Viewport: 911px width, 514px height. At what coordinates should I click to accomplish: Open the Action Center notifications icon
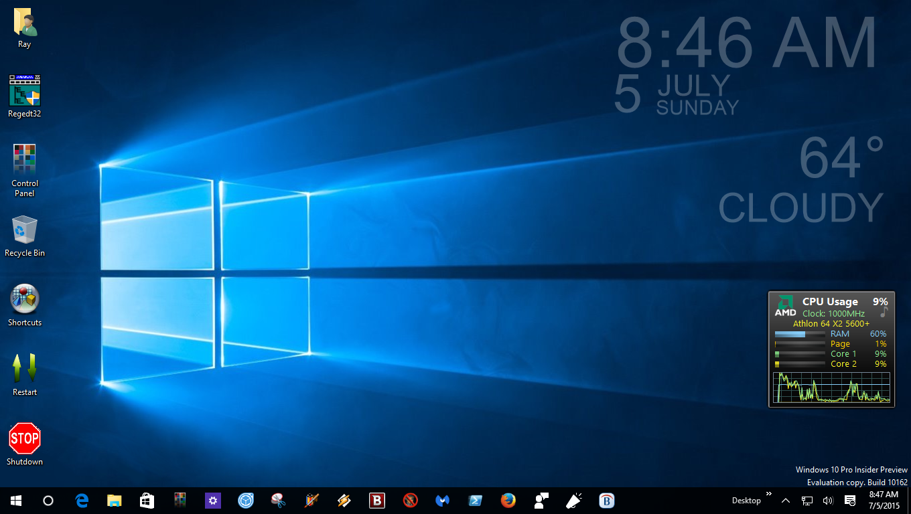click(x=849, y=501)
